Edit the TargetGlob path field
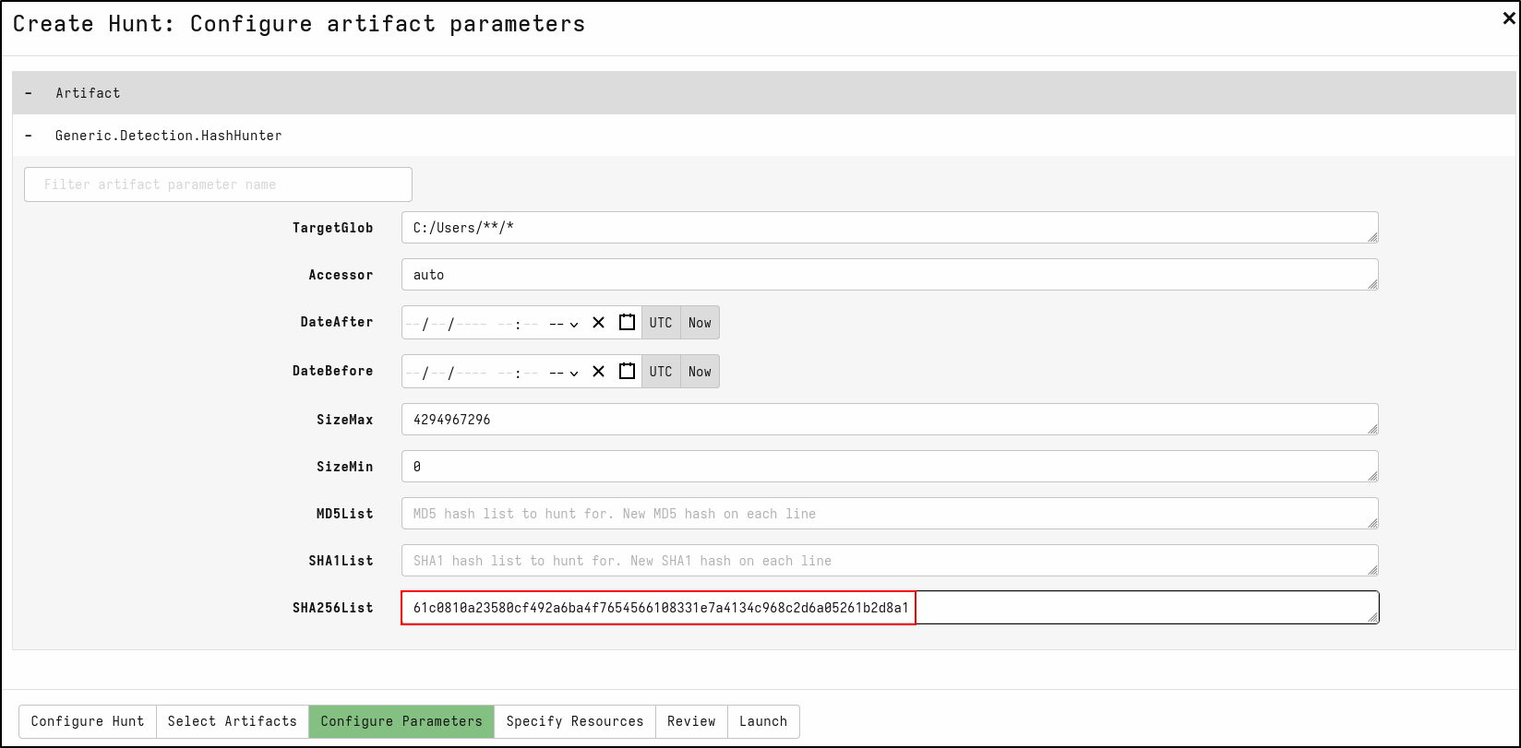 click(889, 228)
